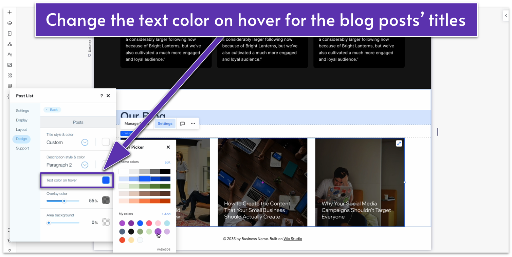Screen dimensions: 512x257
Task: Pick the red-orange circle in My colors
Action: click(x=122, y=240)
